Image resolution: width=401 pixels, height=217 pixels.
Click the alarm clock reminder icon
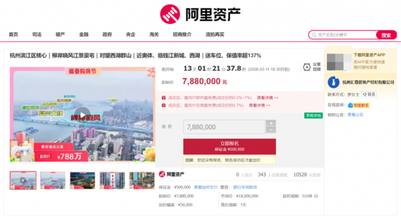pyautogui.click(x=306, y=67)
